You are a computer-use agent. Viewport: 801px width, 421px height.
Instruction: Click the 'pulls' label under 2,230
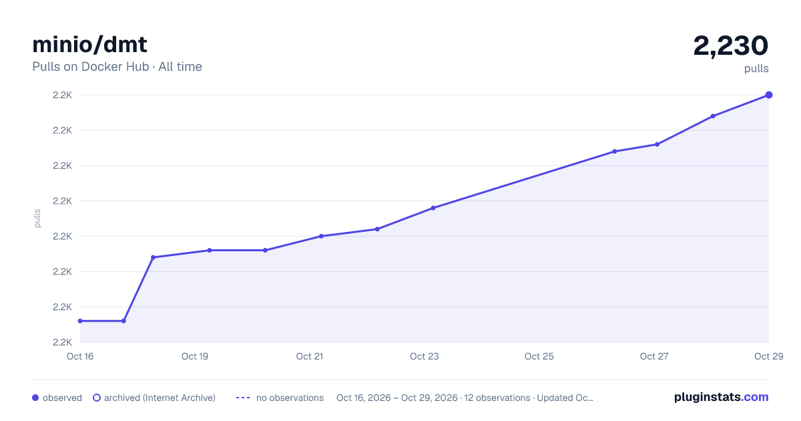[x=756, y=68]
